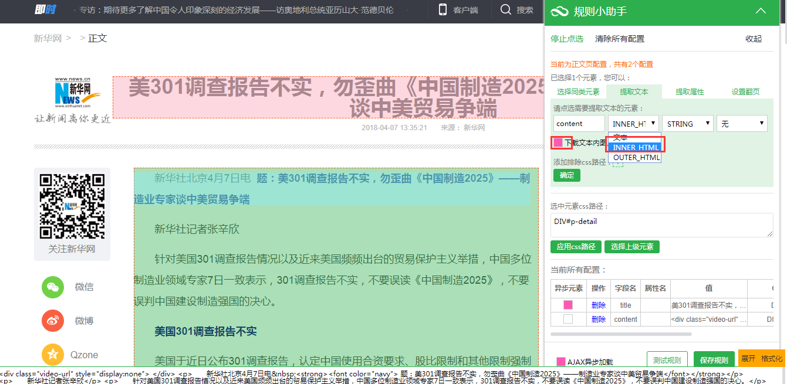Image resolution: width=787 pixels, height=384 pixels.
Task: Click the 即时 logo in top bar
Action: (x=45, y=10)
